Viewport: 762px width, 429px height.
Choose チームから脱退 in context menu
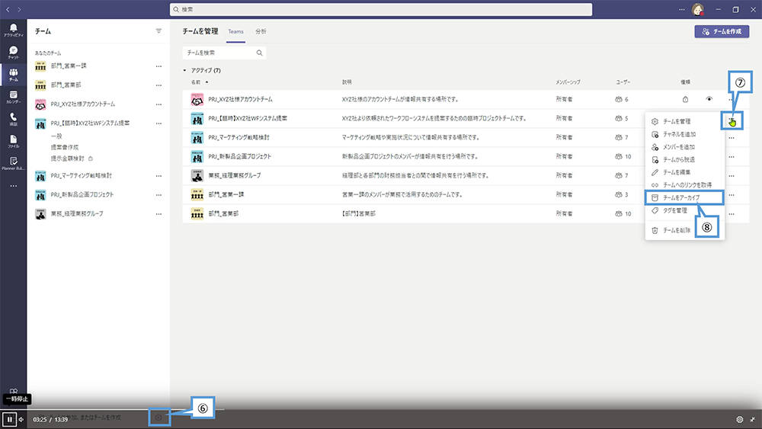(685, 159)
